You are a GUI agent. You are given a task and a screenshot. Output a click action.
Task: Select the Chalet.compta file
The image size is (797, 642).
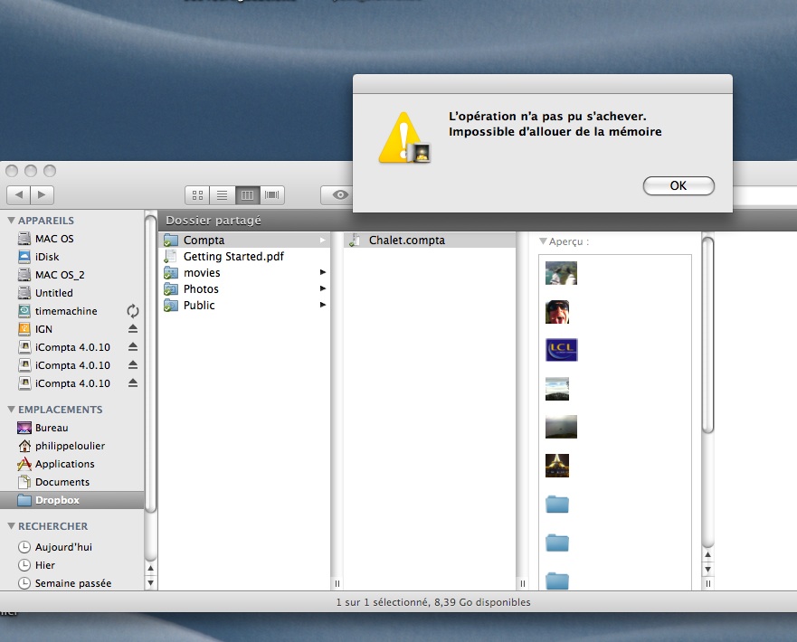(430, 240)
